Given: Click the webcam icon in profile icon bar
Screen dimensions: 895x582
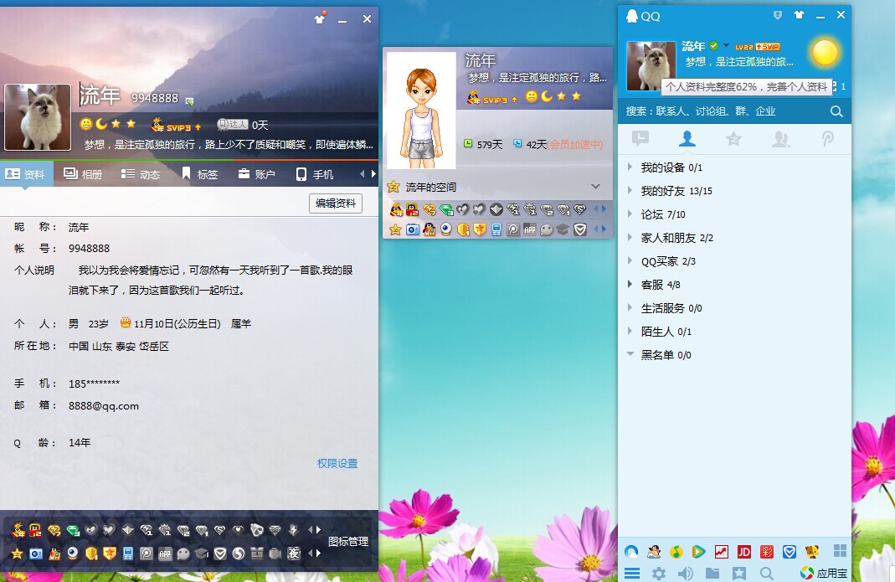Looking at the screenshot, I should [73, 553].
